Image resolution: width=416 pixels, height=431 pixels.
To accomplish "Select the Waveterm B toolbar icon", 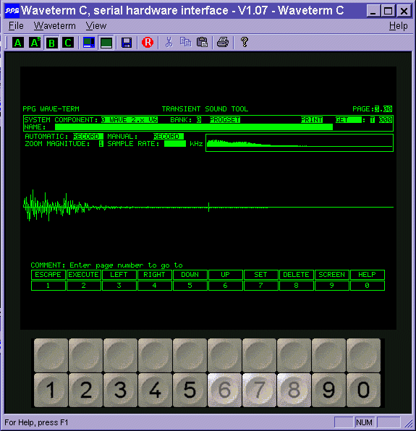I will coord(51,43).
